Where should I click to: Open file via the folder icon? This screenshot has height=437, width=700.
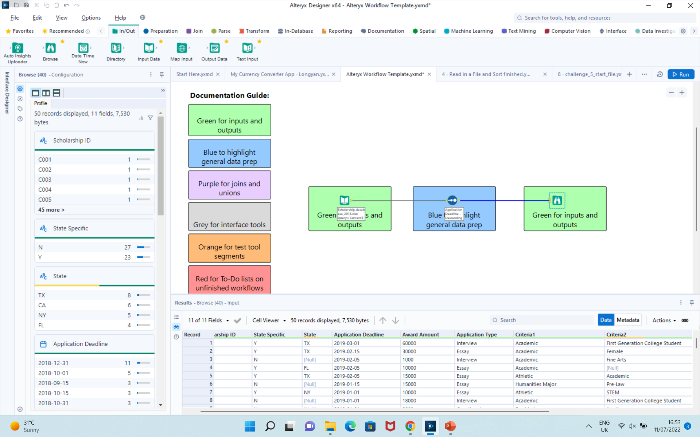click(x=17, y=5)
